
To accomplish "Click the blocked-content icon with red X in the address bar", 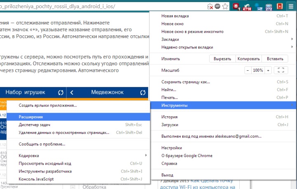I will coord(210,7).
